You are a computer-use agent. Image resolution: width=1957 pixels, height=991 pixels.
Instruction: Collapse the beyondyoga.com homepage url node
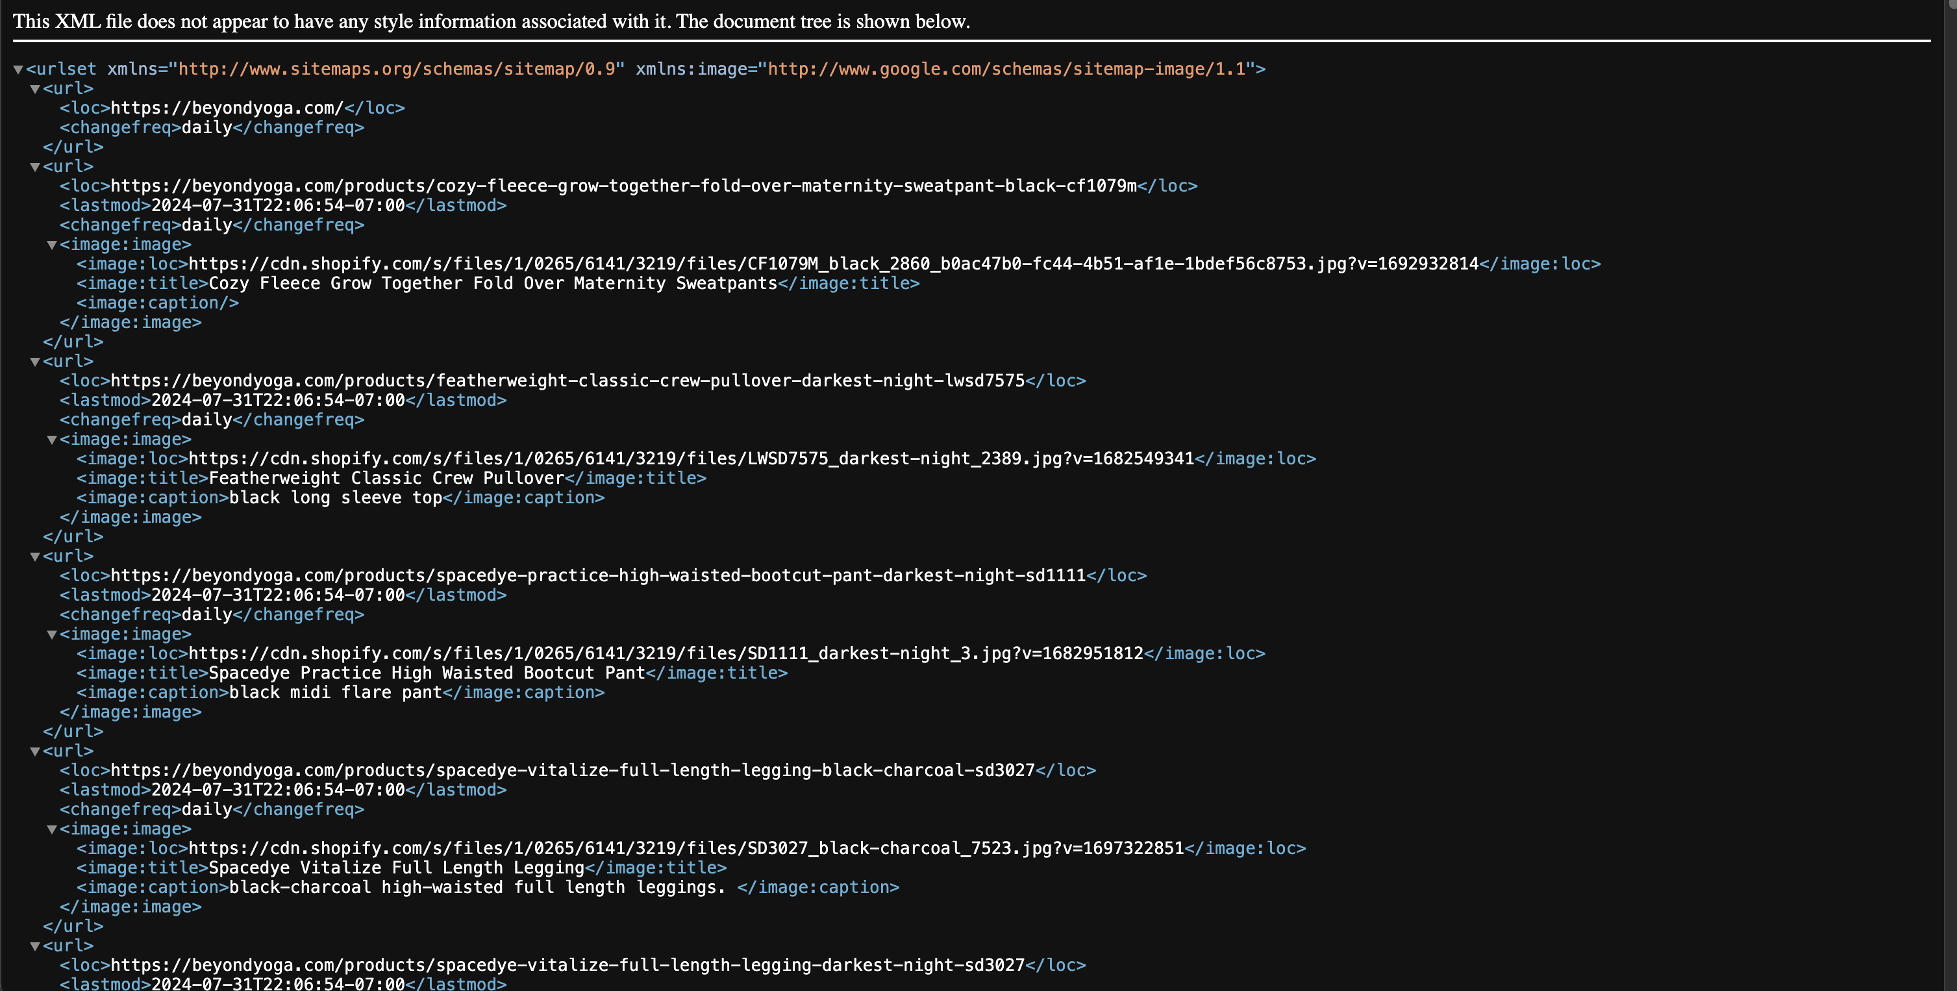(x=35, y=90)
